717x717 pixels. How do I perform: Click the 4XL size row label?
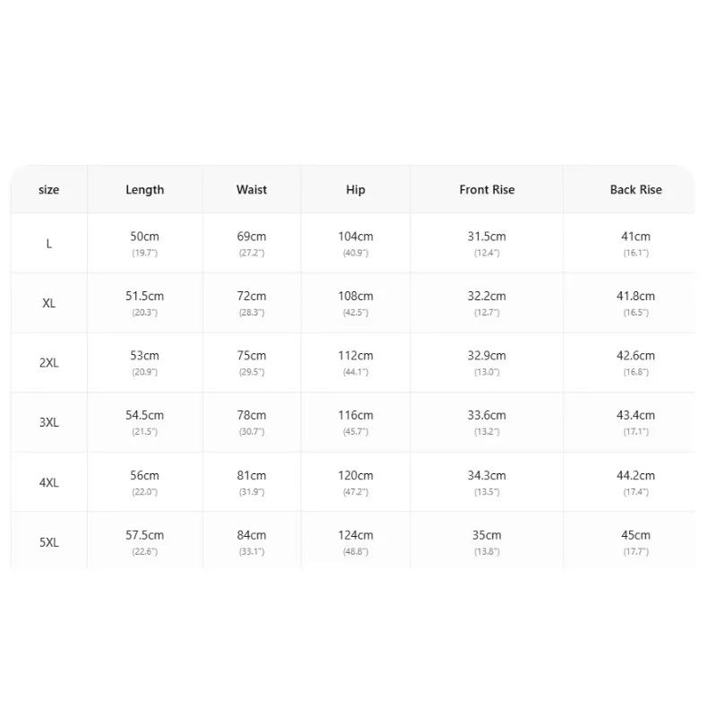tap(49, 482)
